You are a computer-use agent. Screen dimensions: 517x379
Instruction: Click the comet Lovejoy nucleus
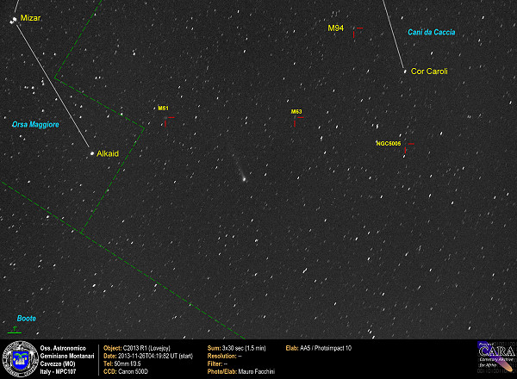coord(244,179)
